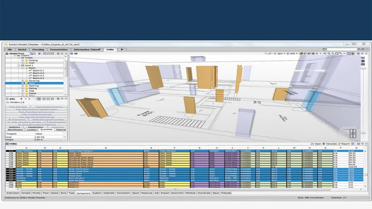Open the Location info tab
This screenshot has width=372, height=209.
[x=32, y=130]
